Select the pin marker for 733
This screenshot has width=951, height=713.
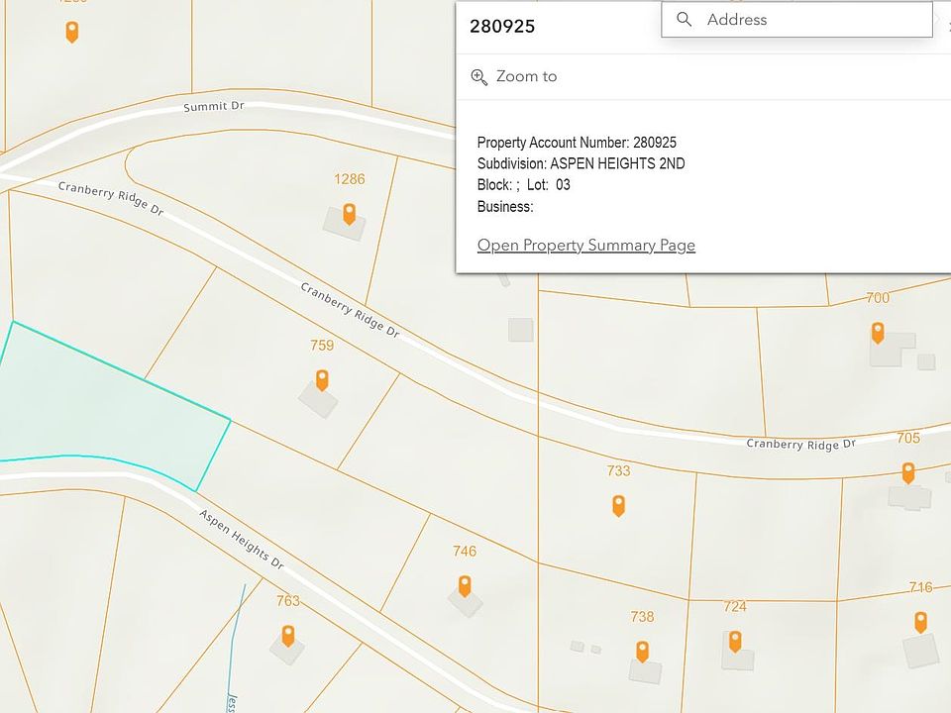click(618, 505)
